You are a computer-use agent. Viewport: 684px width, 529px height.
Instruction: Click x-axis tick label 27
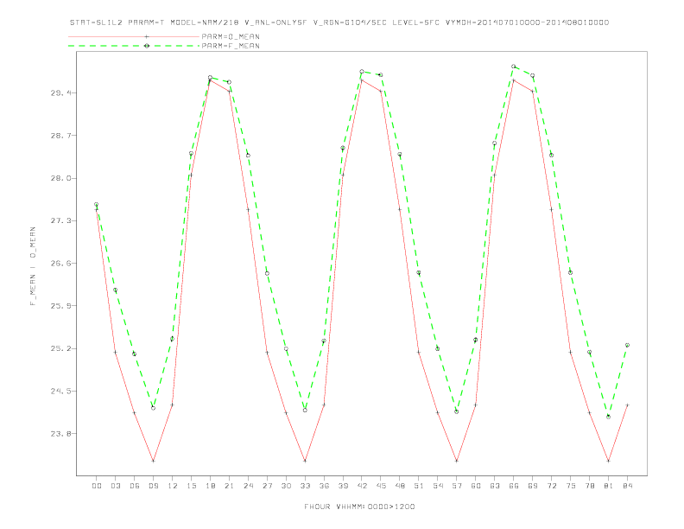point(267,486)
